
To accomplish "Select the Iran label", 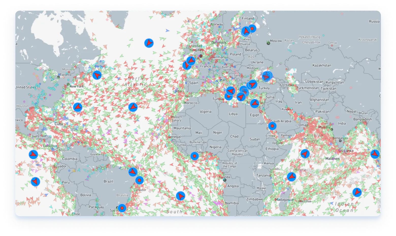I will point(298,103).
